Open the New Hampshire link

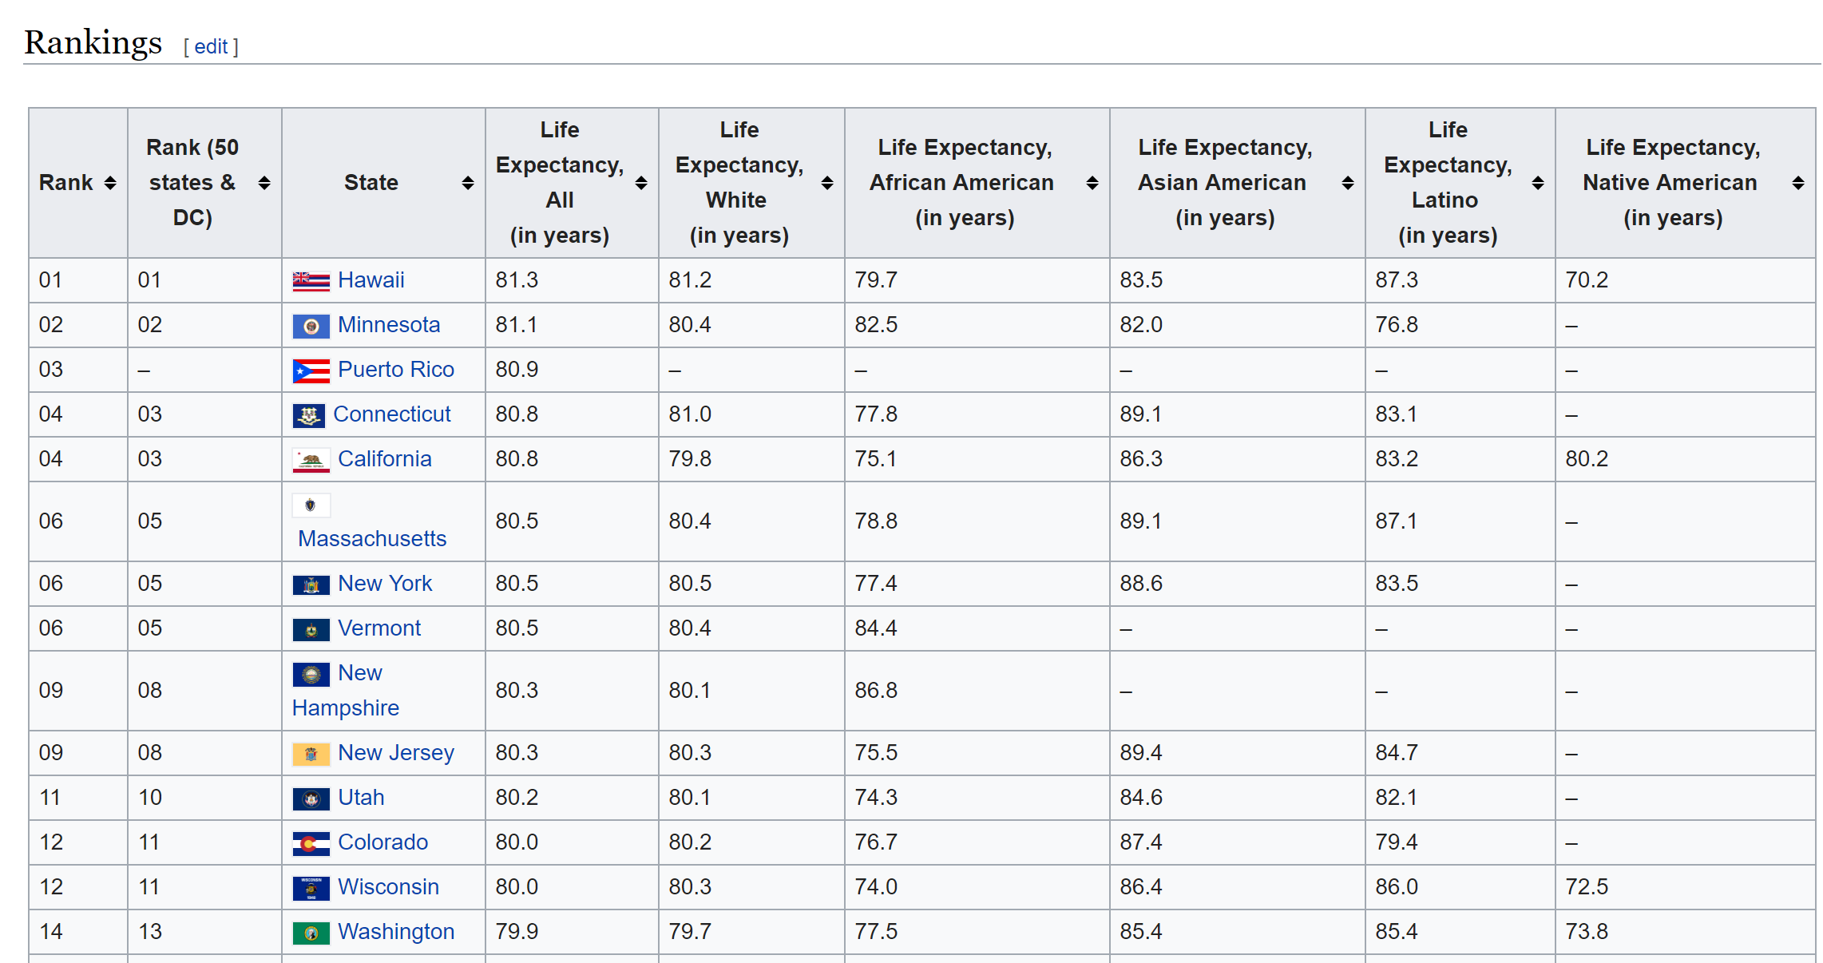click(346, 690)
